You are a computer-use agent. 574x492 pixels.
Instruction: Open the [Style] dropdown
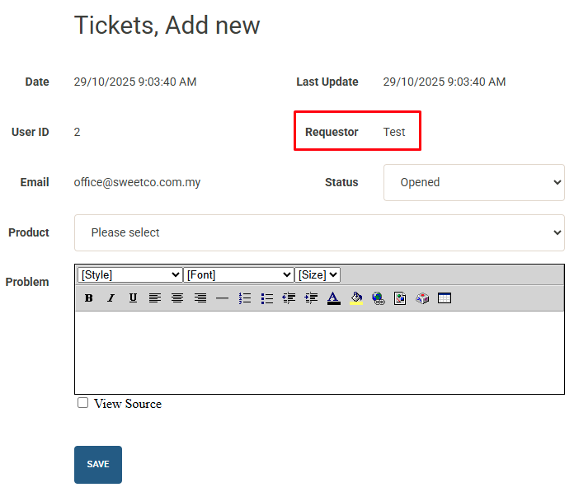point(129,274)
